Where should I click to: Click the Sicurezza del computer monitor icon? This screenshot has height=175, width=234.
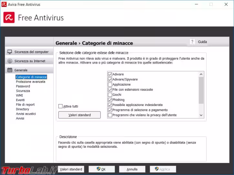pyautogui.click(x=10, y=52)
